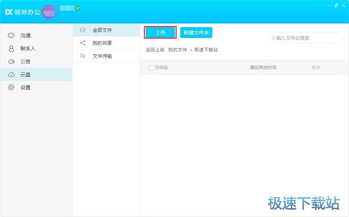Toggle the select-all 文件名 checkbox
Screen dimensions: 349x217
click(x=151, y=68)
